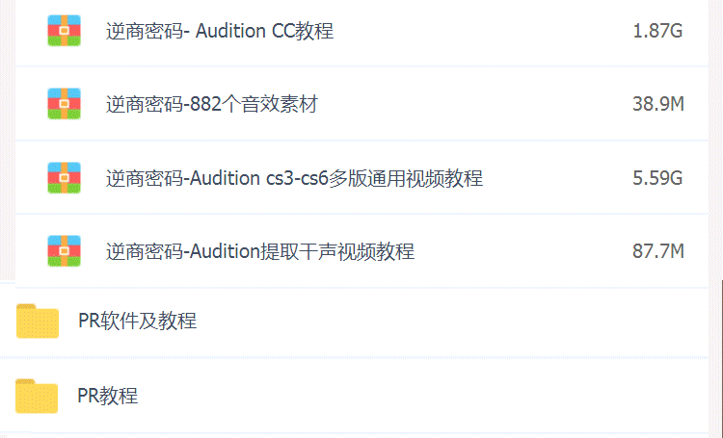Viewport: 723px width, 438px height.
Task: Click the 1.87G file size label
Action: [657, 31]
